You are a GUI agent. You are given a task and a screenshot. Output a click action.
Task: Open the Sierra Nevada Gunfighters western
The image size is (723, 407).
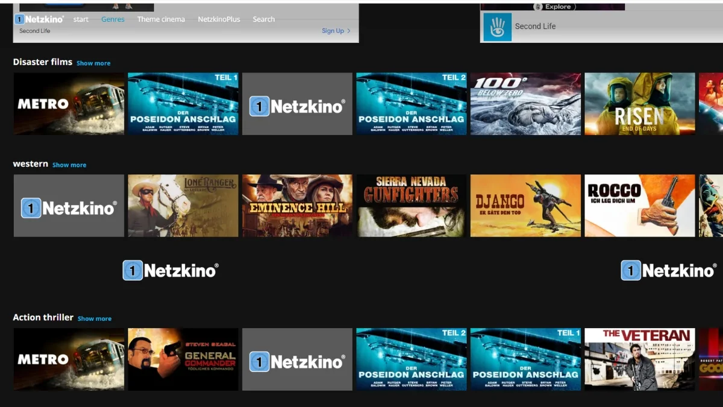pos(411,206)
